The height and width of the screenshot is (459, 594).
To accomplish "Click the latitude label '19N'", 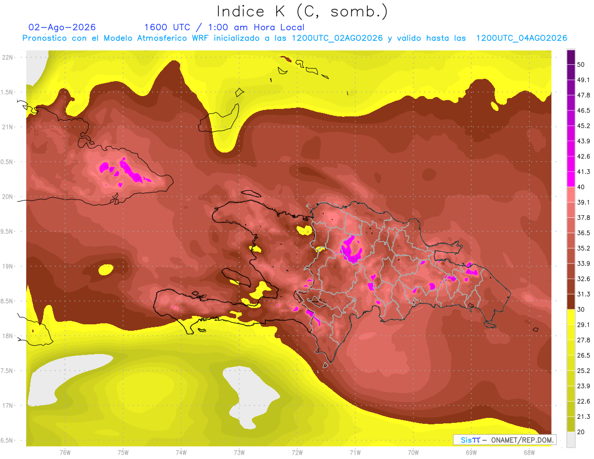I will click(8, 266).
